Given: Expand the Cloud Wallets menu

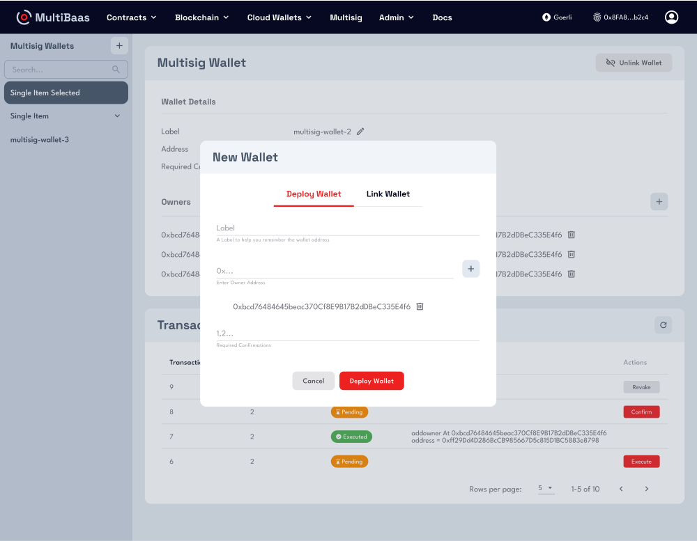Looking at the screenshot, I should pyautogui.click(x=279, y=17).
